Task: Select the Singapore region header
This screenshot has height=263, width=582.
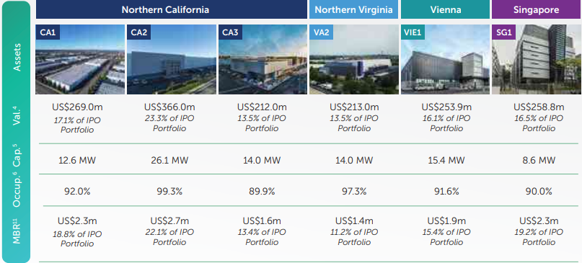Action: pyautogui.click(x=537, y=9)
